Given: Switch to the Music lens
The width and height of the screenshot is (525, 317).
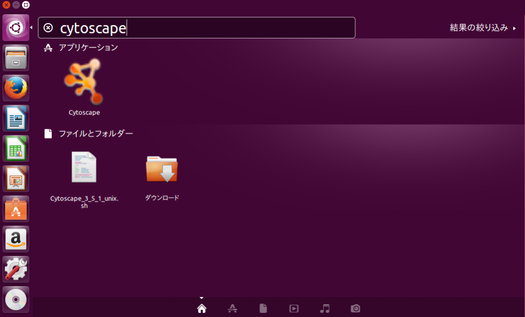Looking at the screenshot, I should pos(325,308).
